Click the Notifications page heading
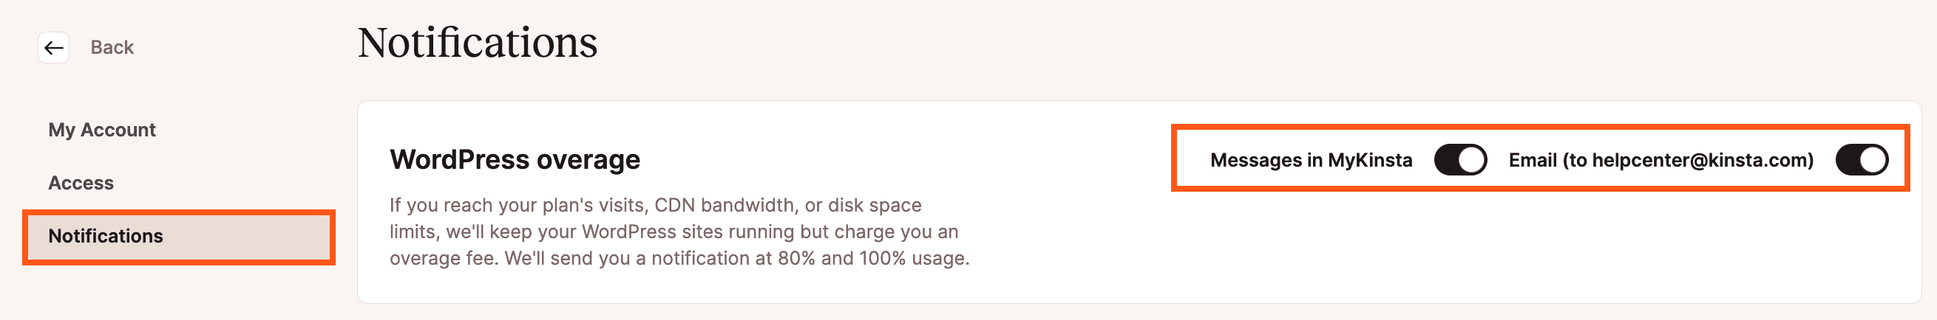 pos(477,43)
